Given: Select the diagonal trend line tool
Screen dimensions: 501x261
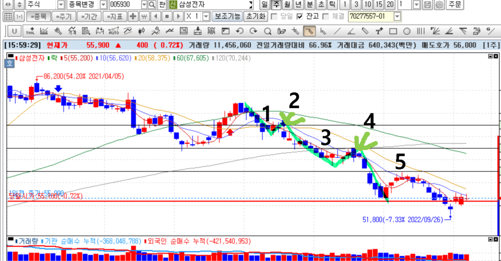Looking at the screenshot, I should click(x=337, y=31).
